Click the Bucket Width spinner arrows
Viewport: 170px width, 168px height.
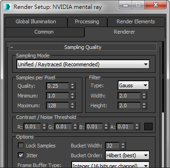coord(123,146)
